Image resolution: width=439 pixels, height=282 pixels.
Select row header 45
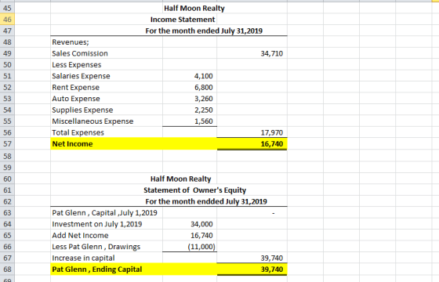pyautogui.click(x=7, y=8)
